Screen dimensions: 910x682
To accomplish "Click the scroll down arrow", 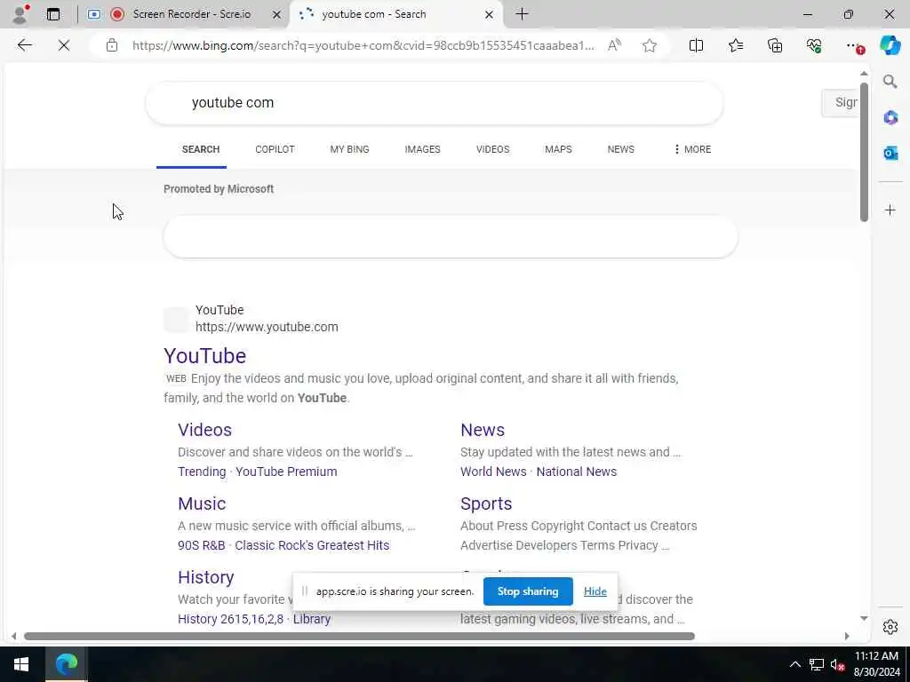I will point(864,618).
